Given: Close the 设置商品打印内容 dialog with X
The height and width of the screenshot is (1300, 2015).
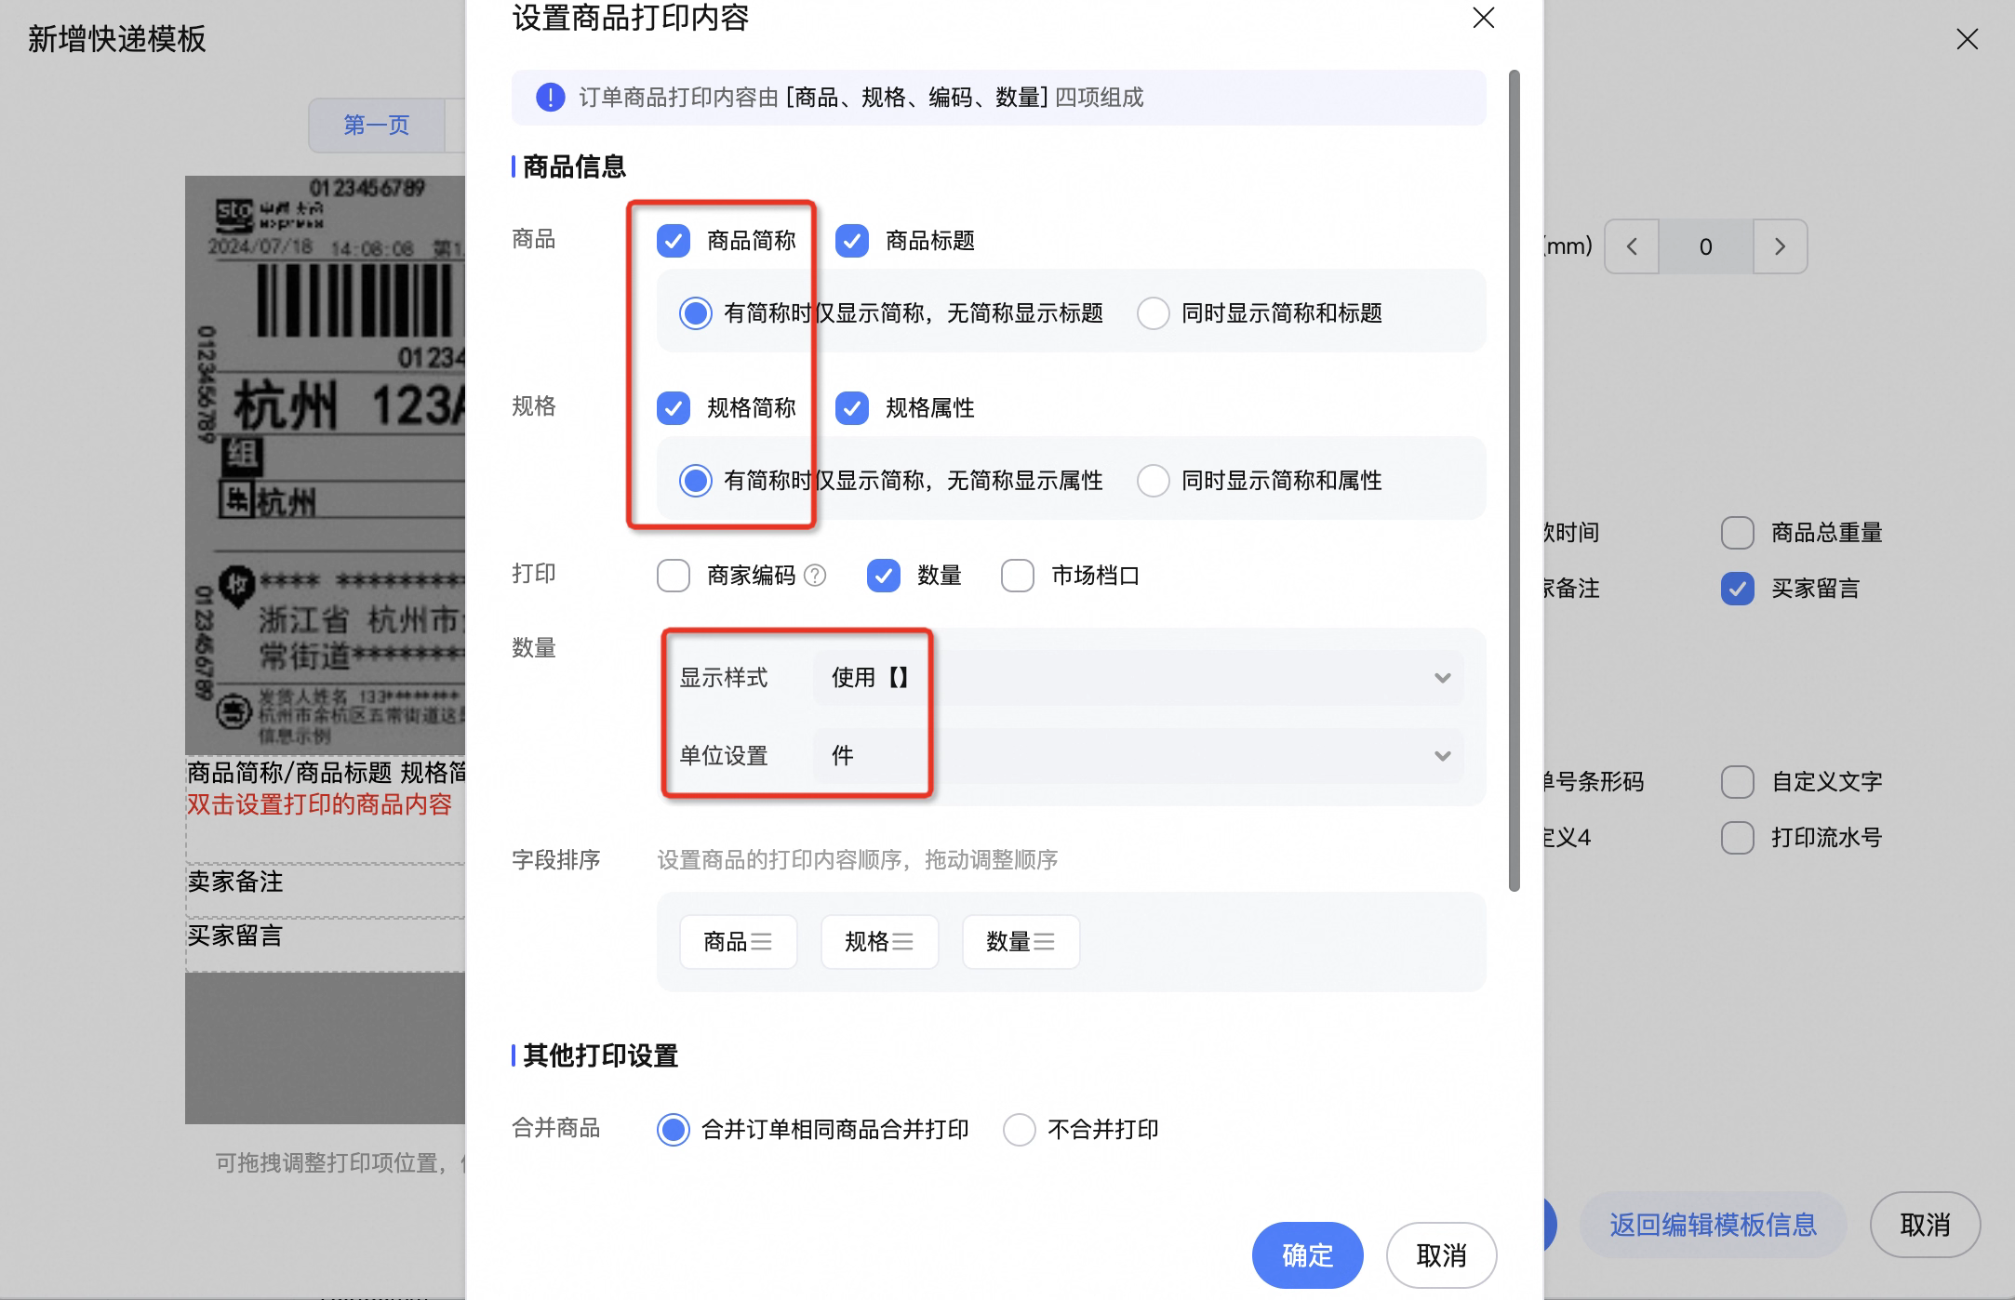Looking at the screenshot, I should click(x=1483, y=18).
